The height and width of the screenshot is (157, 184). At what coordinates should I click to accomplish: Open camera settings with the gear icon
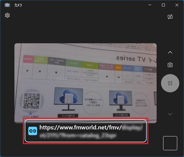7,15
